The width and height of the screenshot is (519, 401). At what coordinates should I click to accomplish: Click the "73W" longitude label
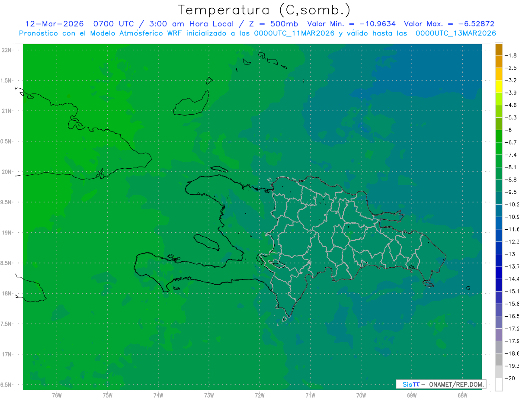click(209, 395)
